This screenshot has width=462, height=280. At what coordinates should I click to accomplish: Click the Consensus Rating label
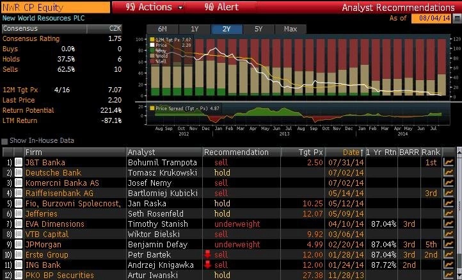pos(31,38)
